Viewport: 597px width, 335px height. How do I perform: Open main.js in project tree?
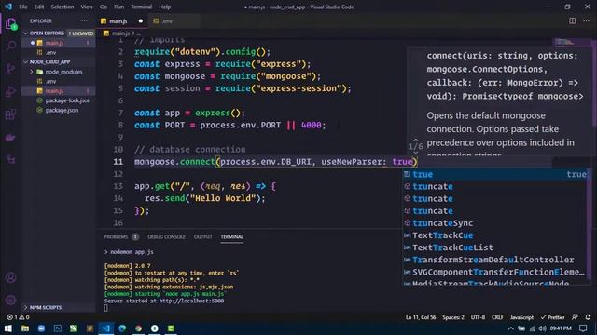[59, 91]
